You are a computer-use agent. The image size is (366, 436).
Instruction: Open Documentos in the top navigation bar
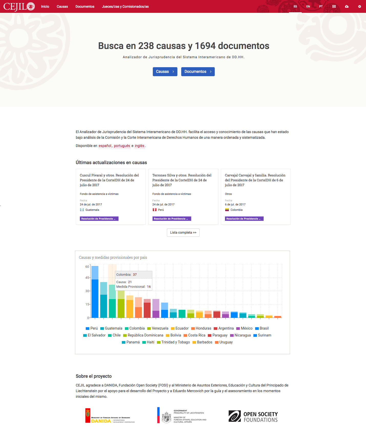(85, 6)
